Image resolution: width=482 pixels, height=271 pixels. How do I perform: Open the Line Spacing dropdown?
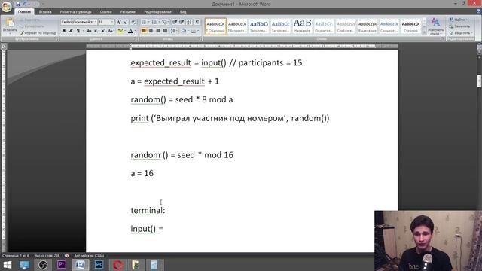point(174,31)
